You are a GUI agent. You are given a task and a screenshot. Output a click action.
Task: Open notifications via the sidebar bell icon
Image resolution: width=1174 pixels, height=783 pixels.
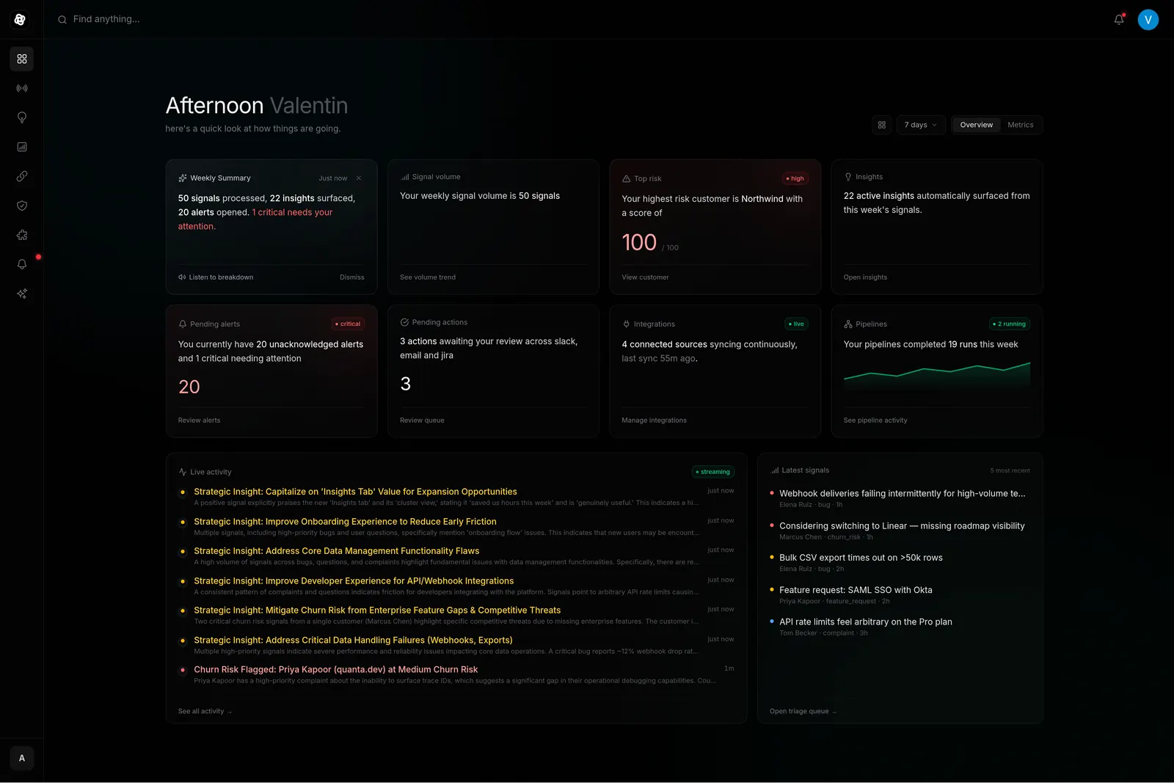point(22,264)
